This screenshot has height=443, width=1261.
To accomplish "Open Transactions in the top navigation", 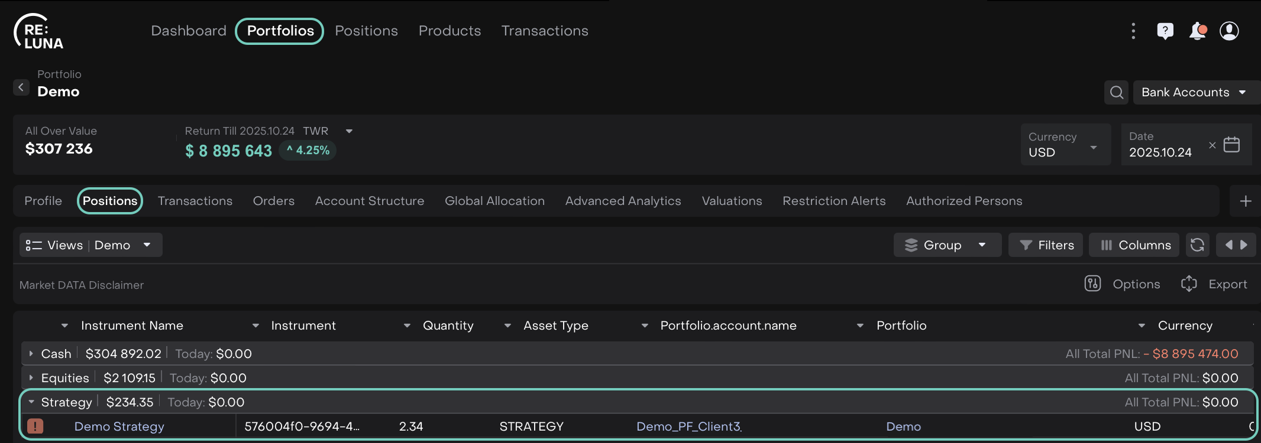I will point(544,31).
